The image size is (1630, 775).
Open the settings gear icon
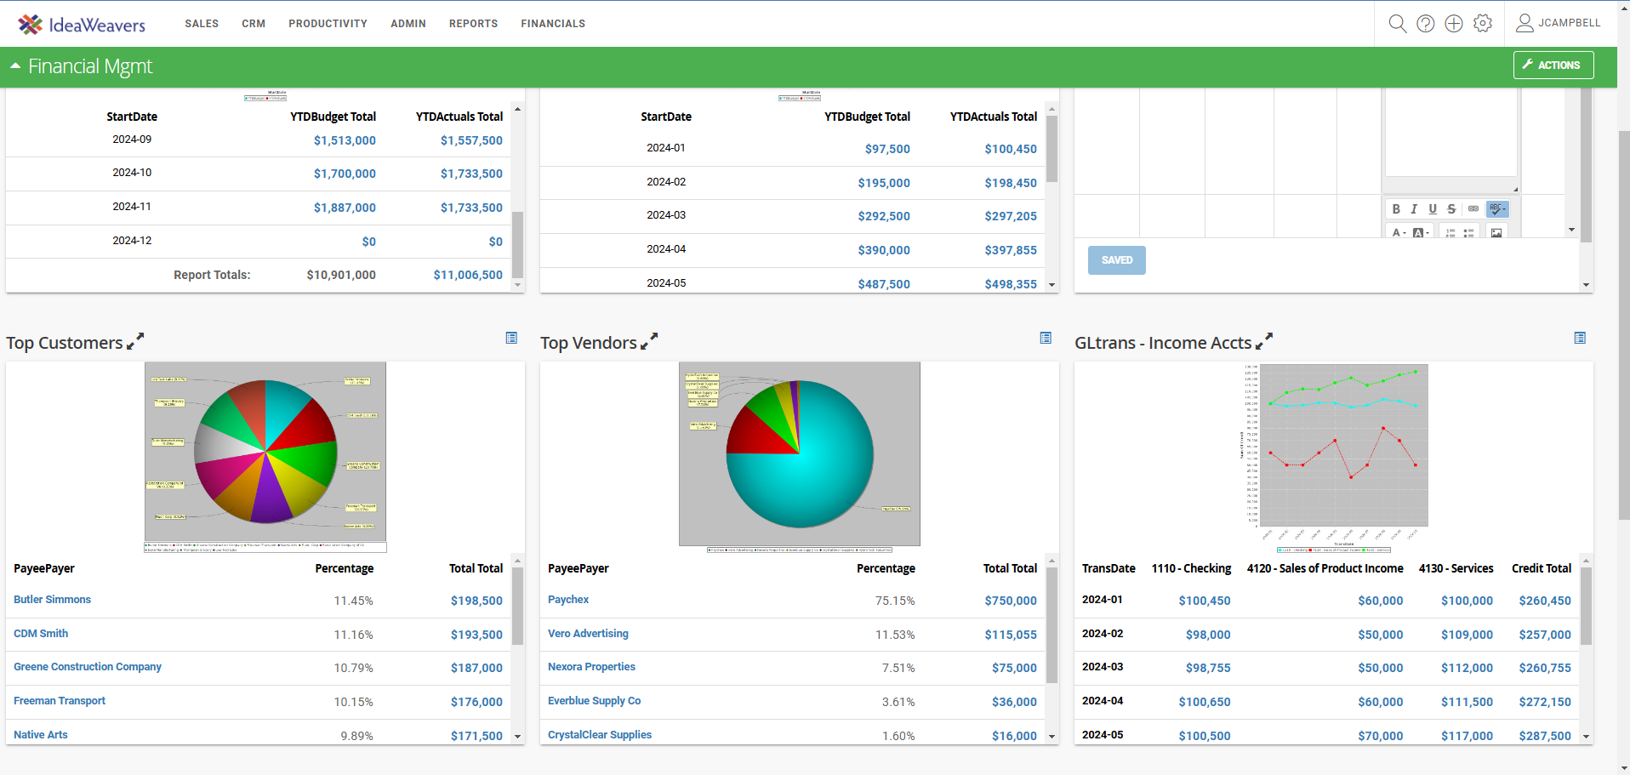coord(1483,23)
